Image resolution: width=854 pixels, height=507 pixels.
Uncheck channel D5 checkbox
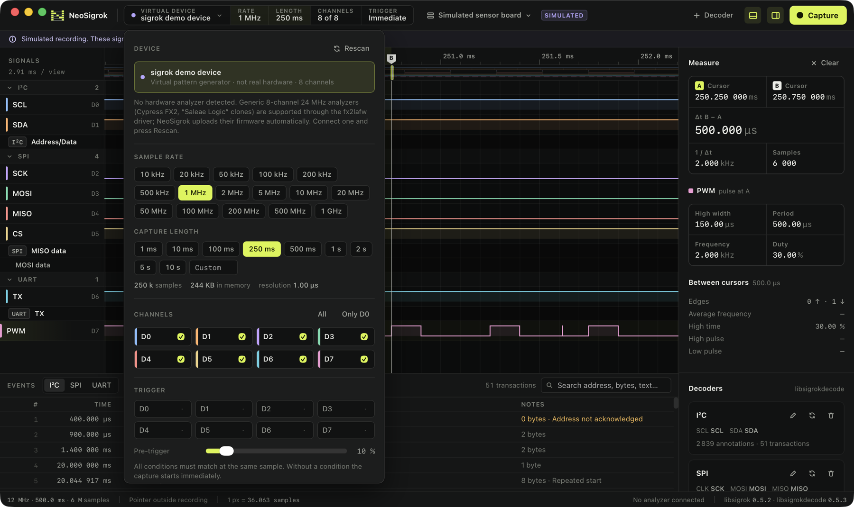(242, 359)
